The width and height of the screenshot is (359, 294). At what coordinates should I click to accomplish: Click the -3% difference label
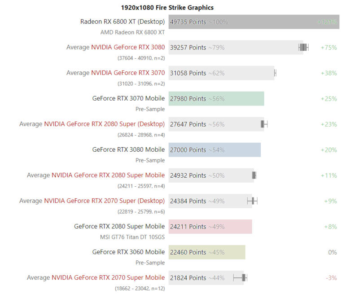pos(331,278)
